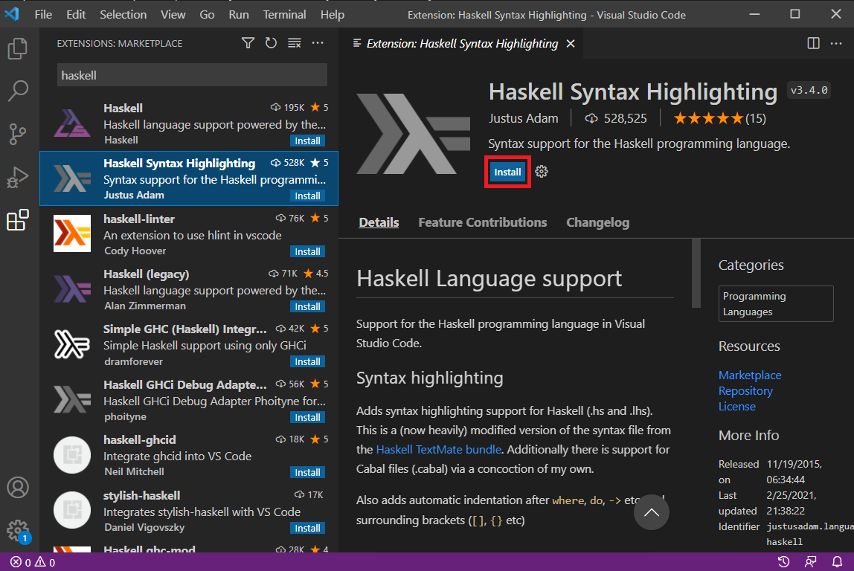This screenshot has height=571, width=854.
Task: Open errors and warnings in status bar
Action: tap(33, 562)
